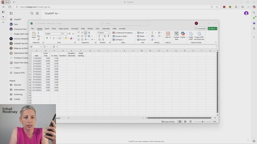Image resolution: width=257 pixels, height=144 pixels.
Task: Apply the yellow Fill Color bucket
Action: pyautogui.click(x=66, y=38)
